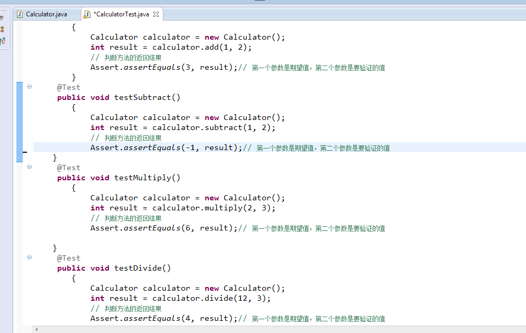This screenshot has width=526, height=333.
Task: Click the '// 判断方法的返回结果' comment inside testMultiply
Action: pyautogui.click(x=126, y=218)
